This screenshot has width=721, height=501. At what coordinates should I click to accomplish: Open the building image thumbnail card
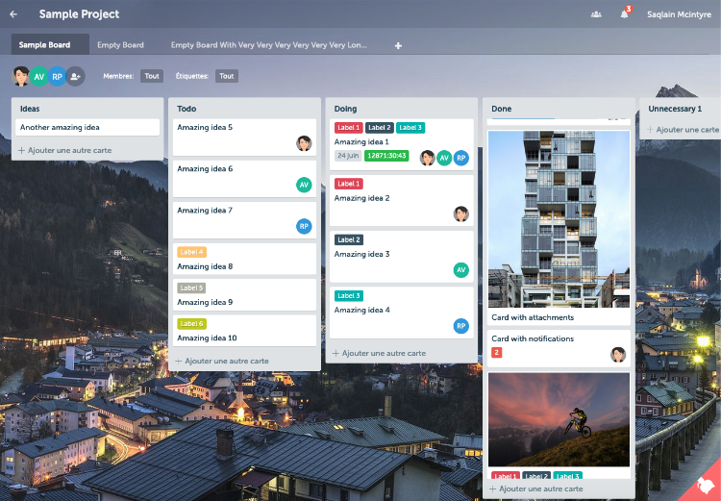point(559,219)
